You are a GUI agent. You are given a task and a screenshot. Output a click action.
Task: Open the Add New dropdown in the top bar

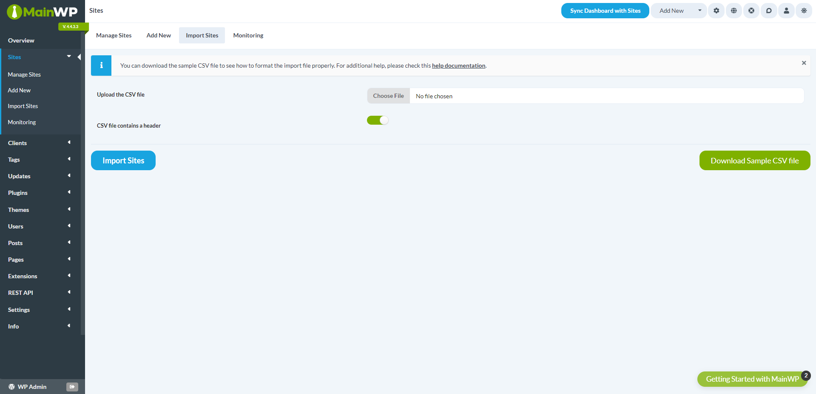click(679, 11)
